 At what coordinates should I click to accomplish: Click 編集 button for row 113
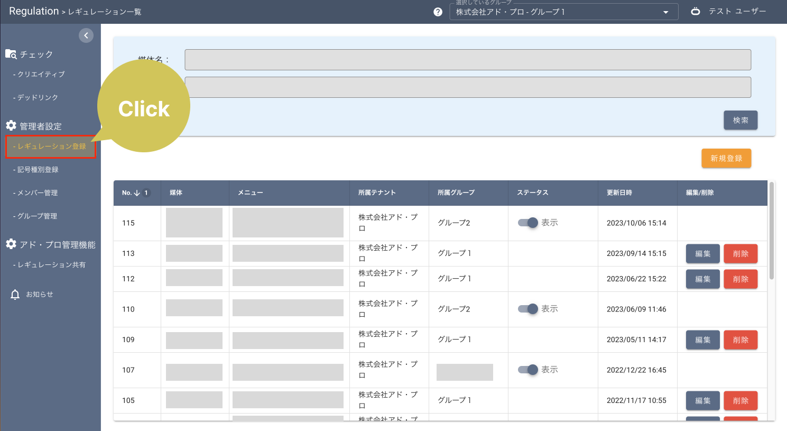pyautogui.click(x=702, y=254)
